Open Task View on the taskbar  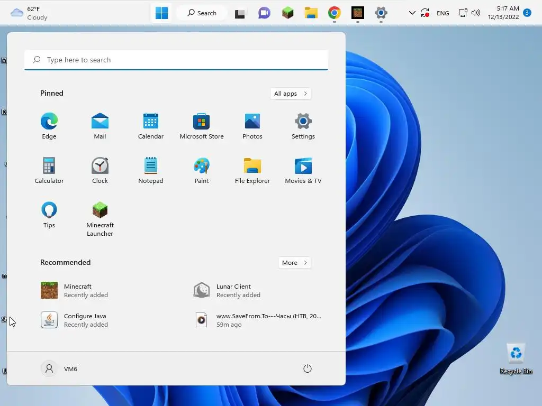coord(240,13)
